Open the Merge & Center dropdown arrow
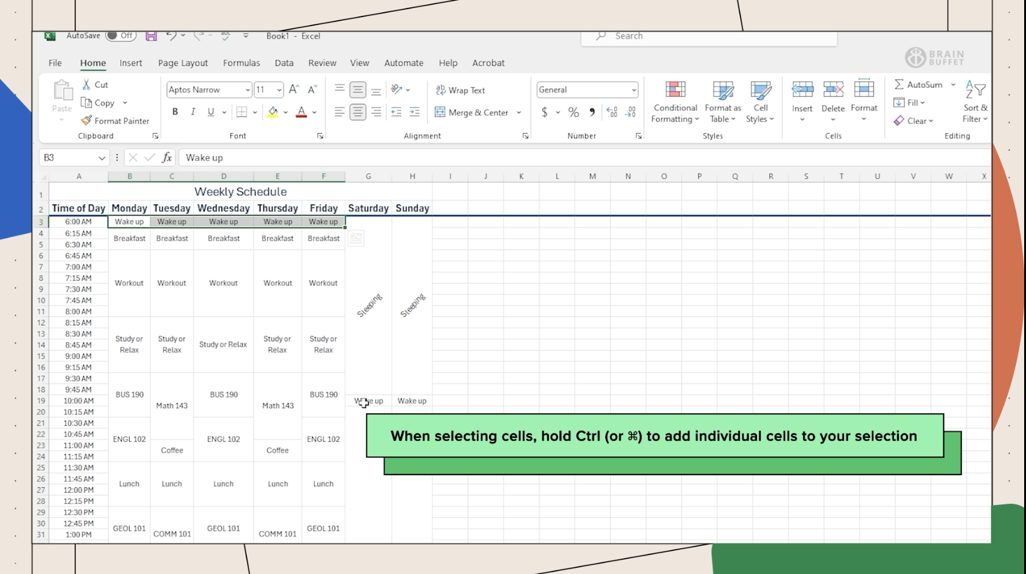The height and width of the screenshot is (574, 1026). pyautogui.click(x=519, y=112)
